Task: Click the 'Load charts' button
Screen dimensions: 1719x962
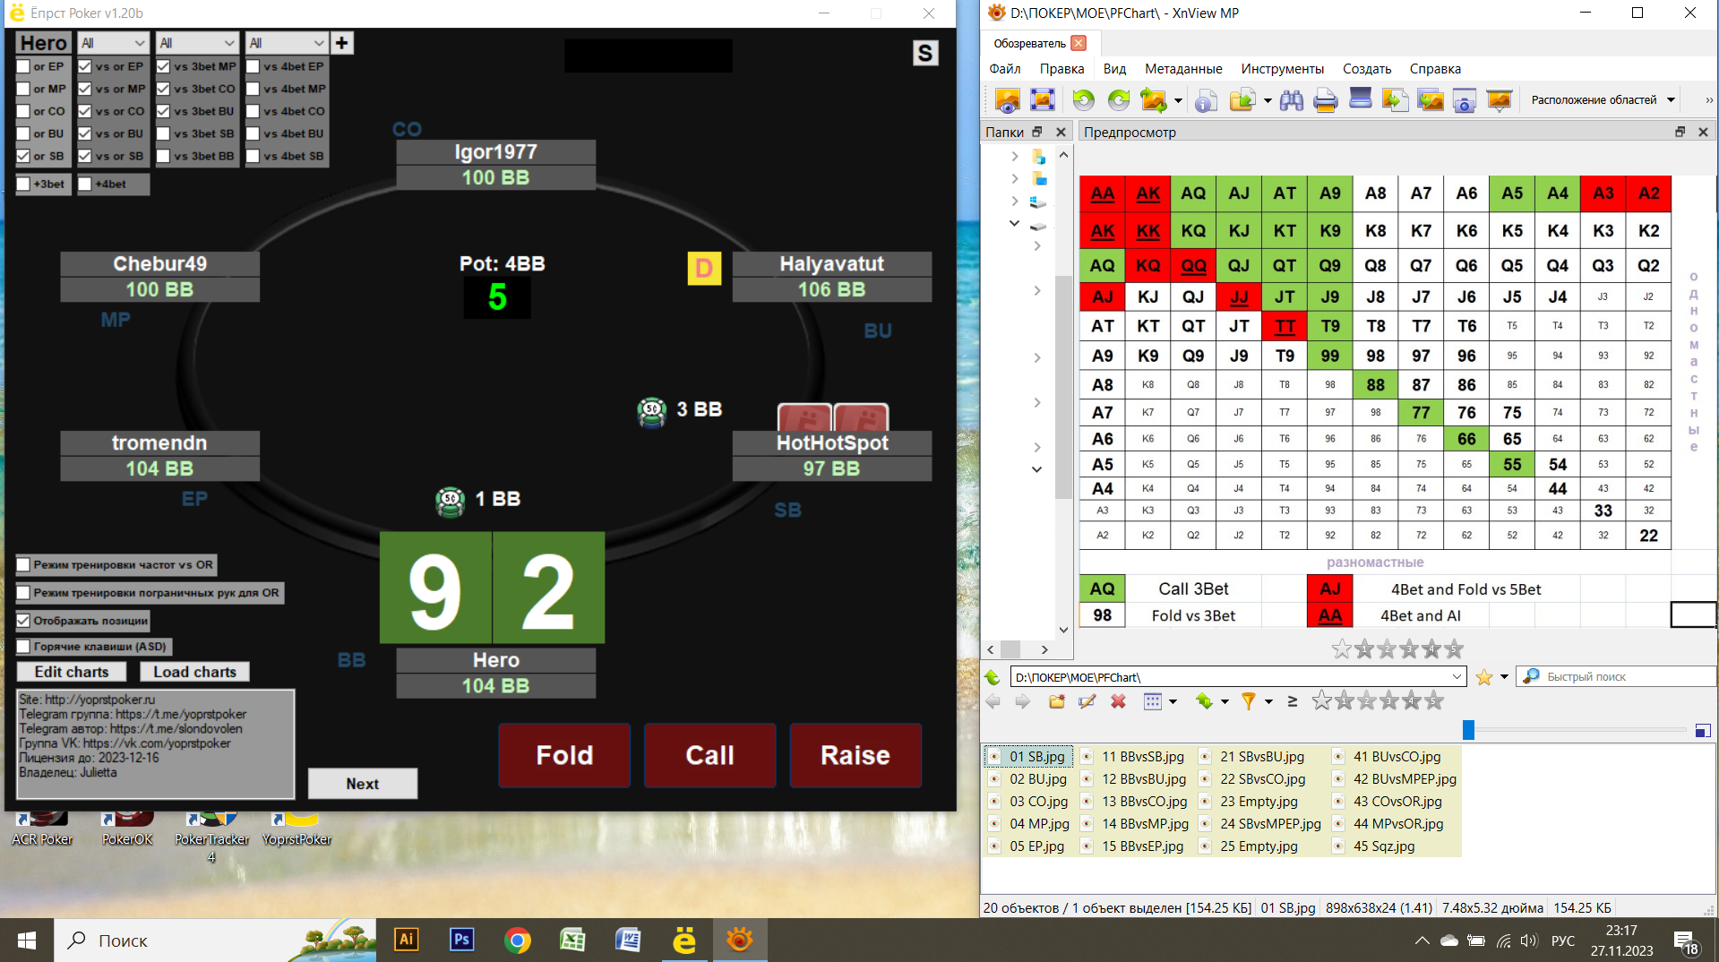Action: (x=194, y=672)
